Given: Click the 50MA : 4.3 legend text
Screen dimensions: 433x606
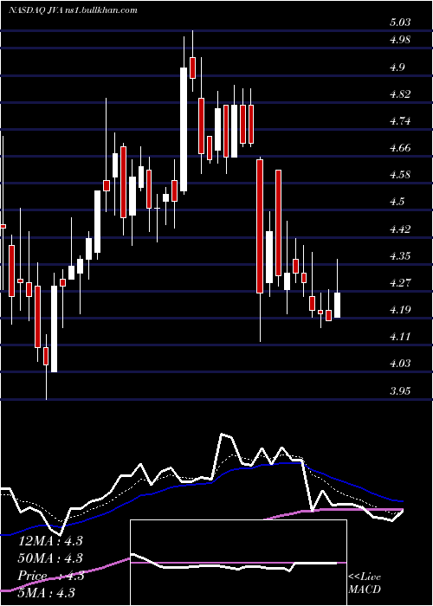Looking at the screenshot, I should click(50, 558).
